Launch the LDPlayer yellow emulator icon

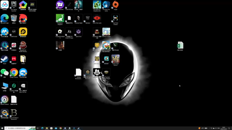pos(23,32)
